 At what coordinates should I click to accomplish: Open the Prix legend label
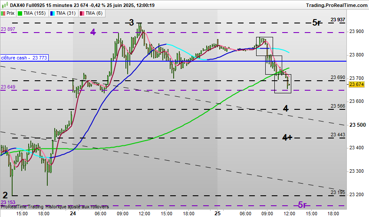pos(10,13)
